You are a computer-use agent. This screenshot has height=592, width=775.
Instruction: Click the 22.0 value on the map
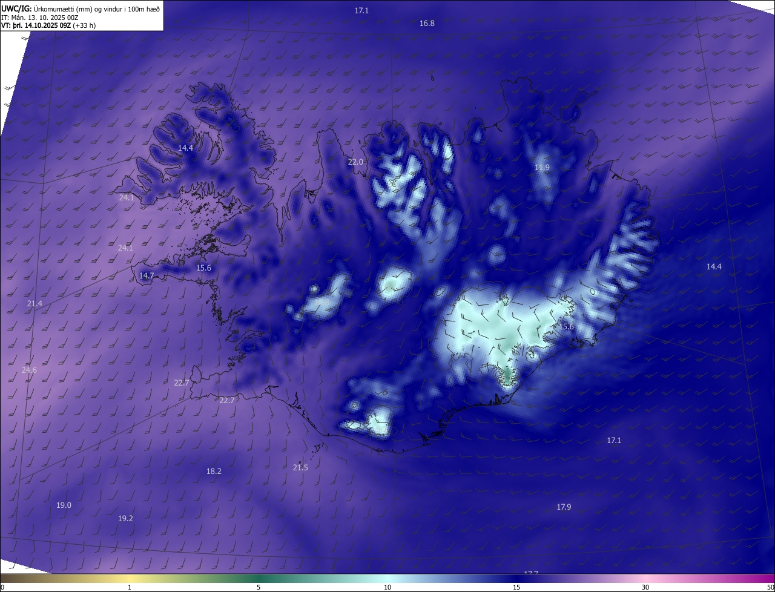pos(355,162)
